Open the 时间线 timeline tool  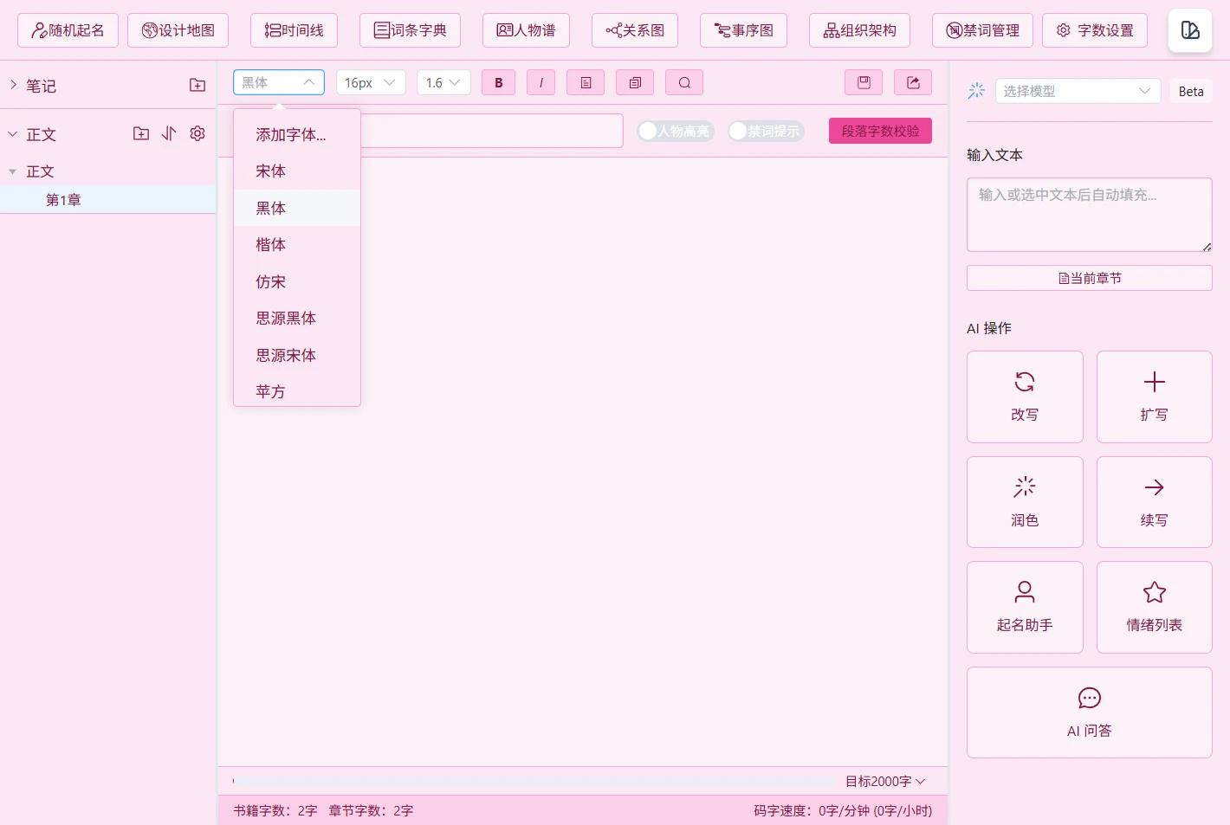pyautogui.click(x=294, y=30)
